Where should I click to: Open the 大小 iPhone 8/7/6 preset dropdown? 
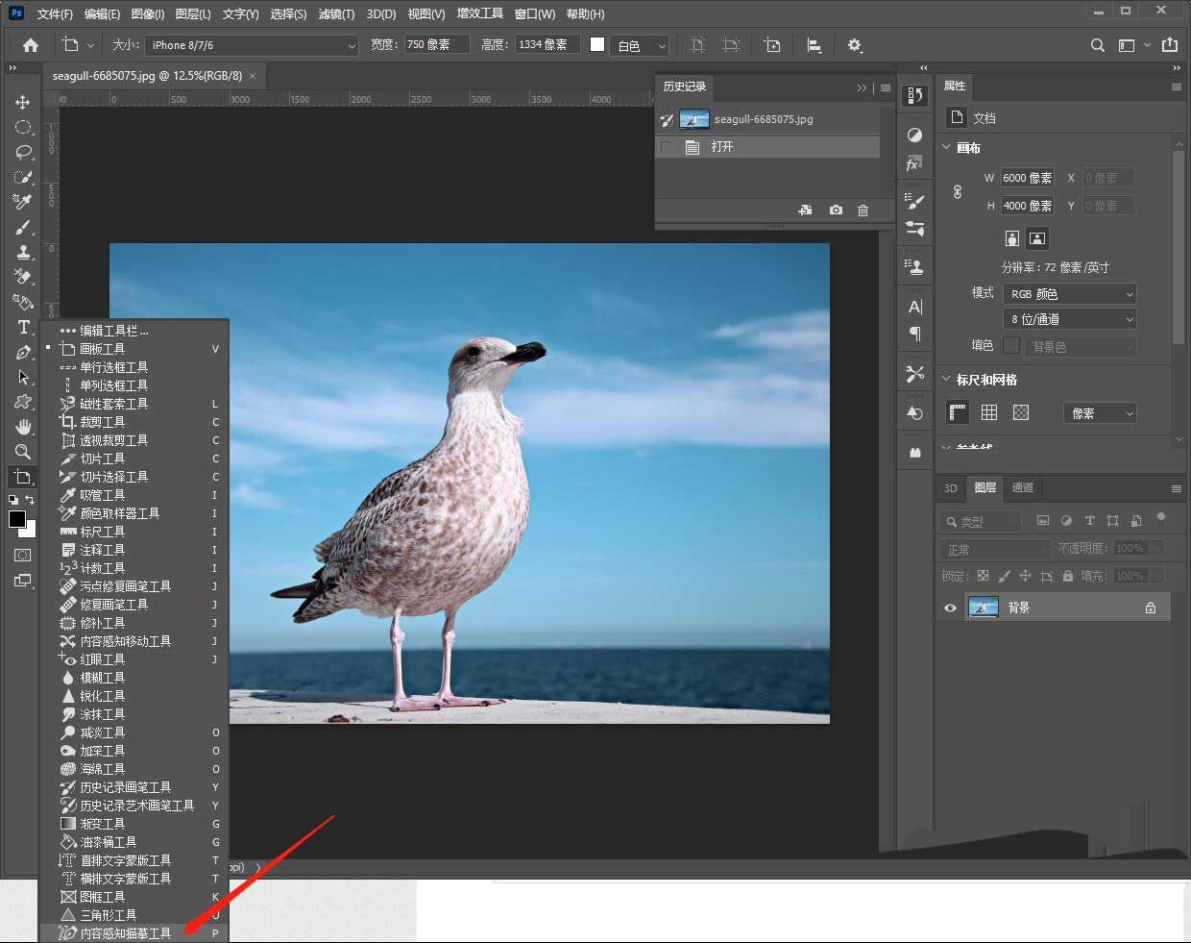tap(252, 45)
